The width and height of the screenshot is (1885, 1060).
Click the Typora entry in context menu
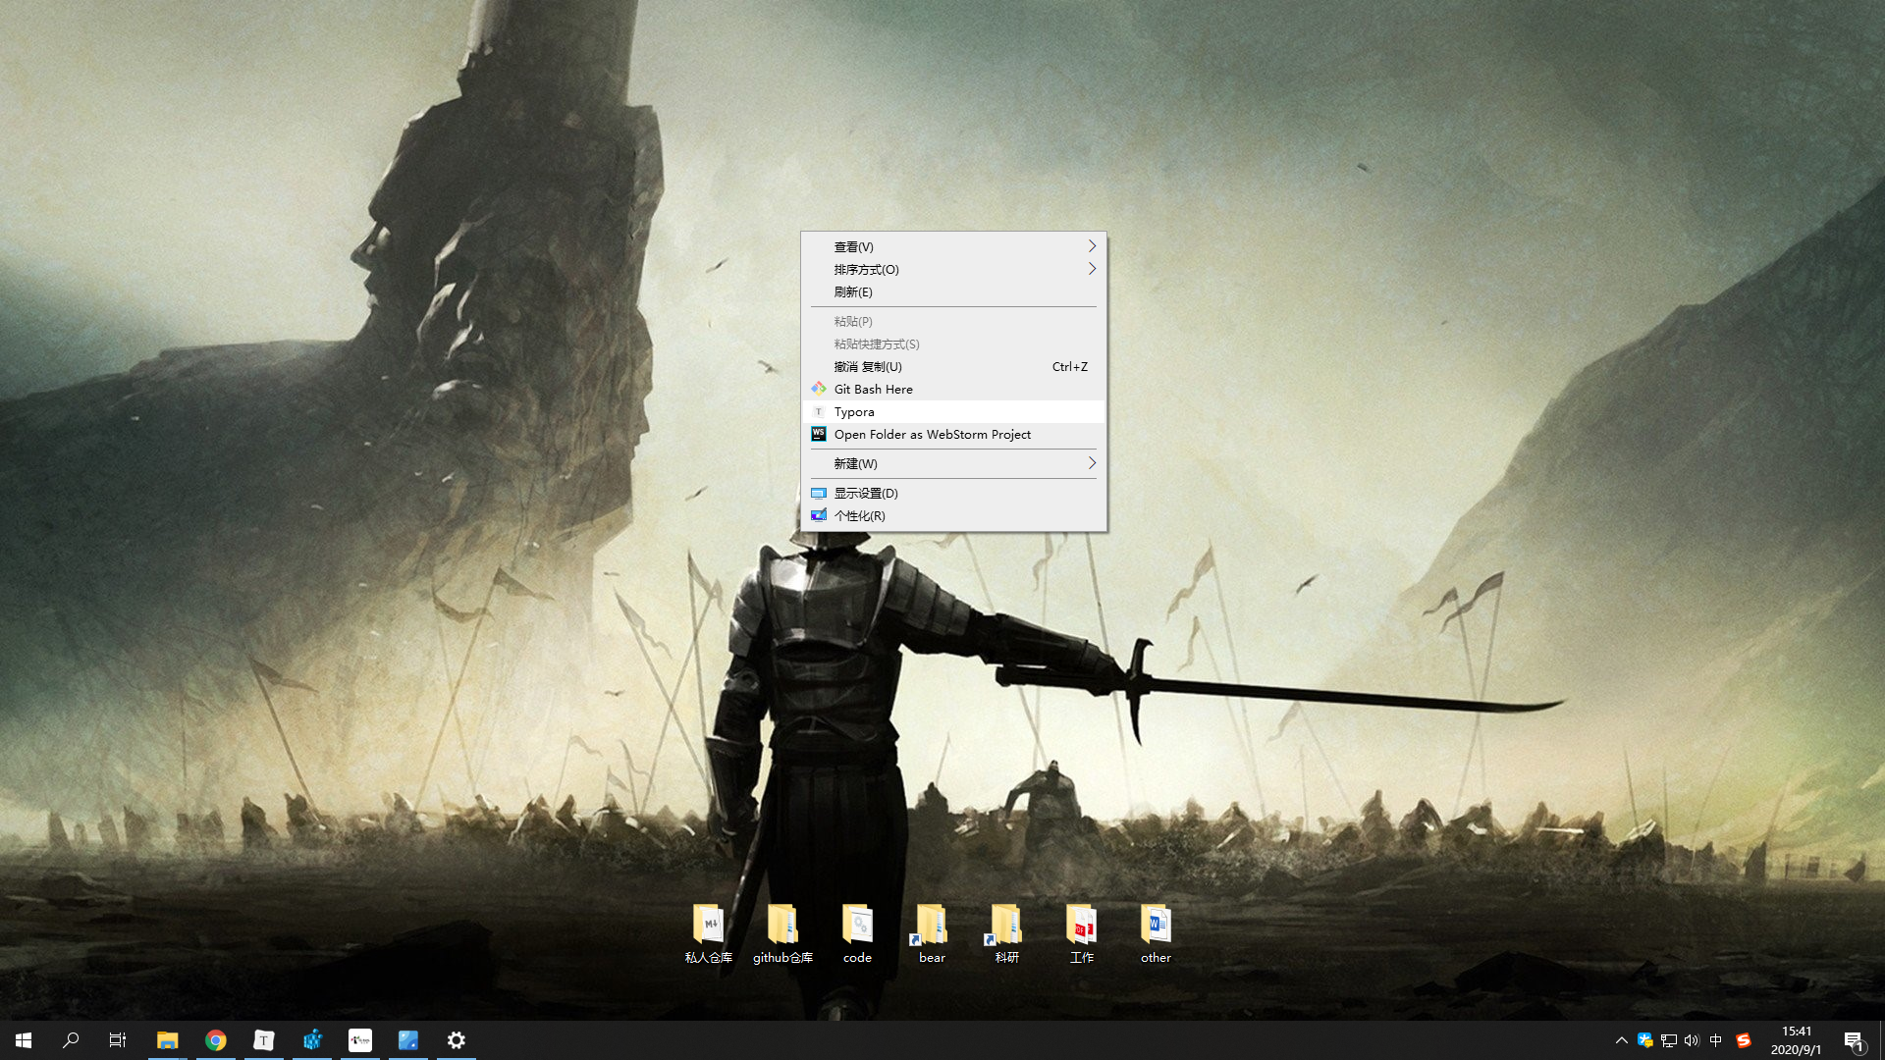854,412
